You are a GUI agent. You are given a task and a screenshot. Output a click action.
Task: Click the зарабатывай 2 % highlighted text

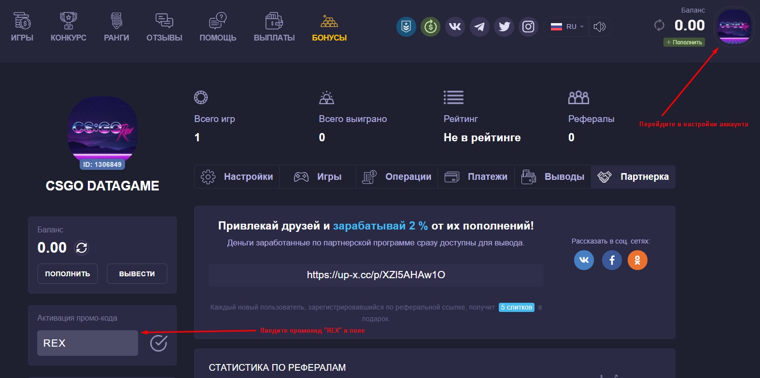[x=380, y=226]
